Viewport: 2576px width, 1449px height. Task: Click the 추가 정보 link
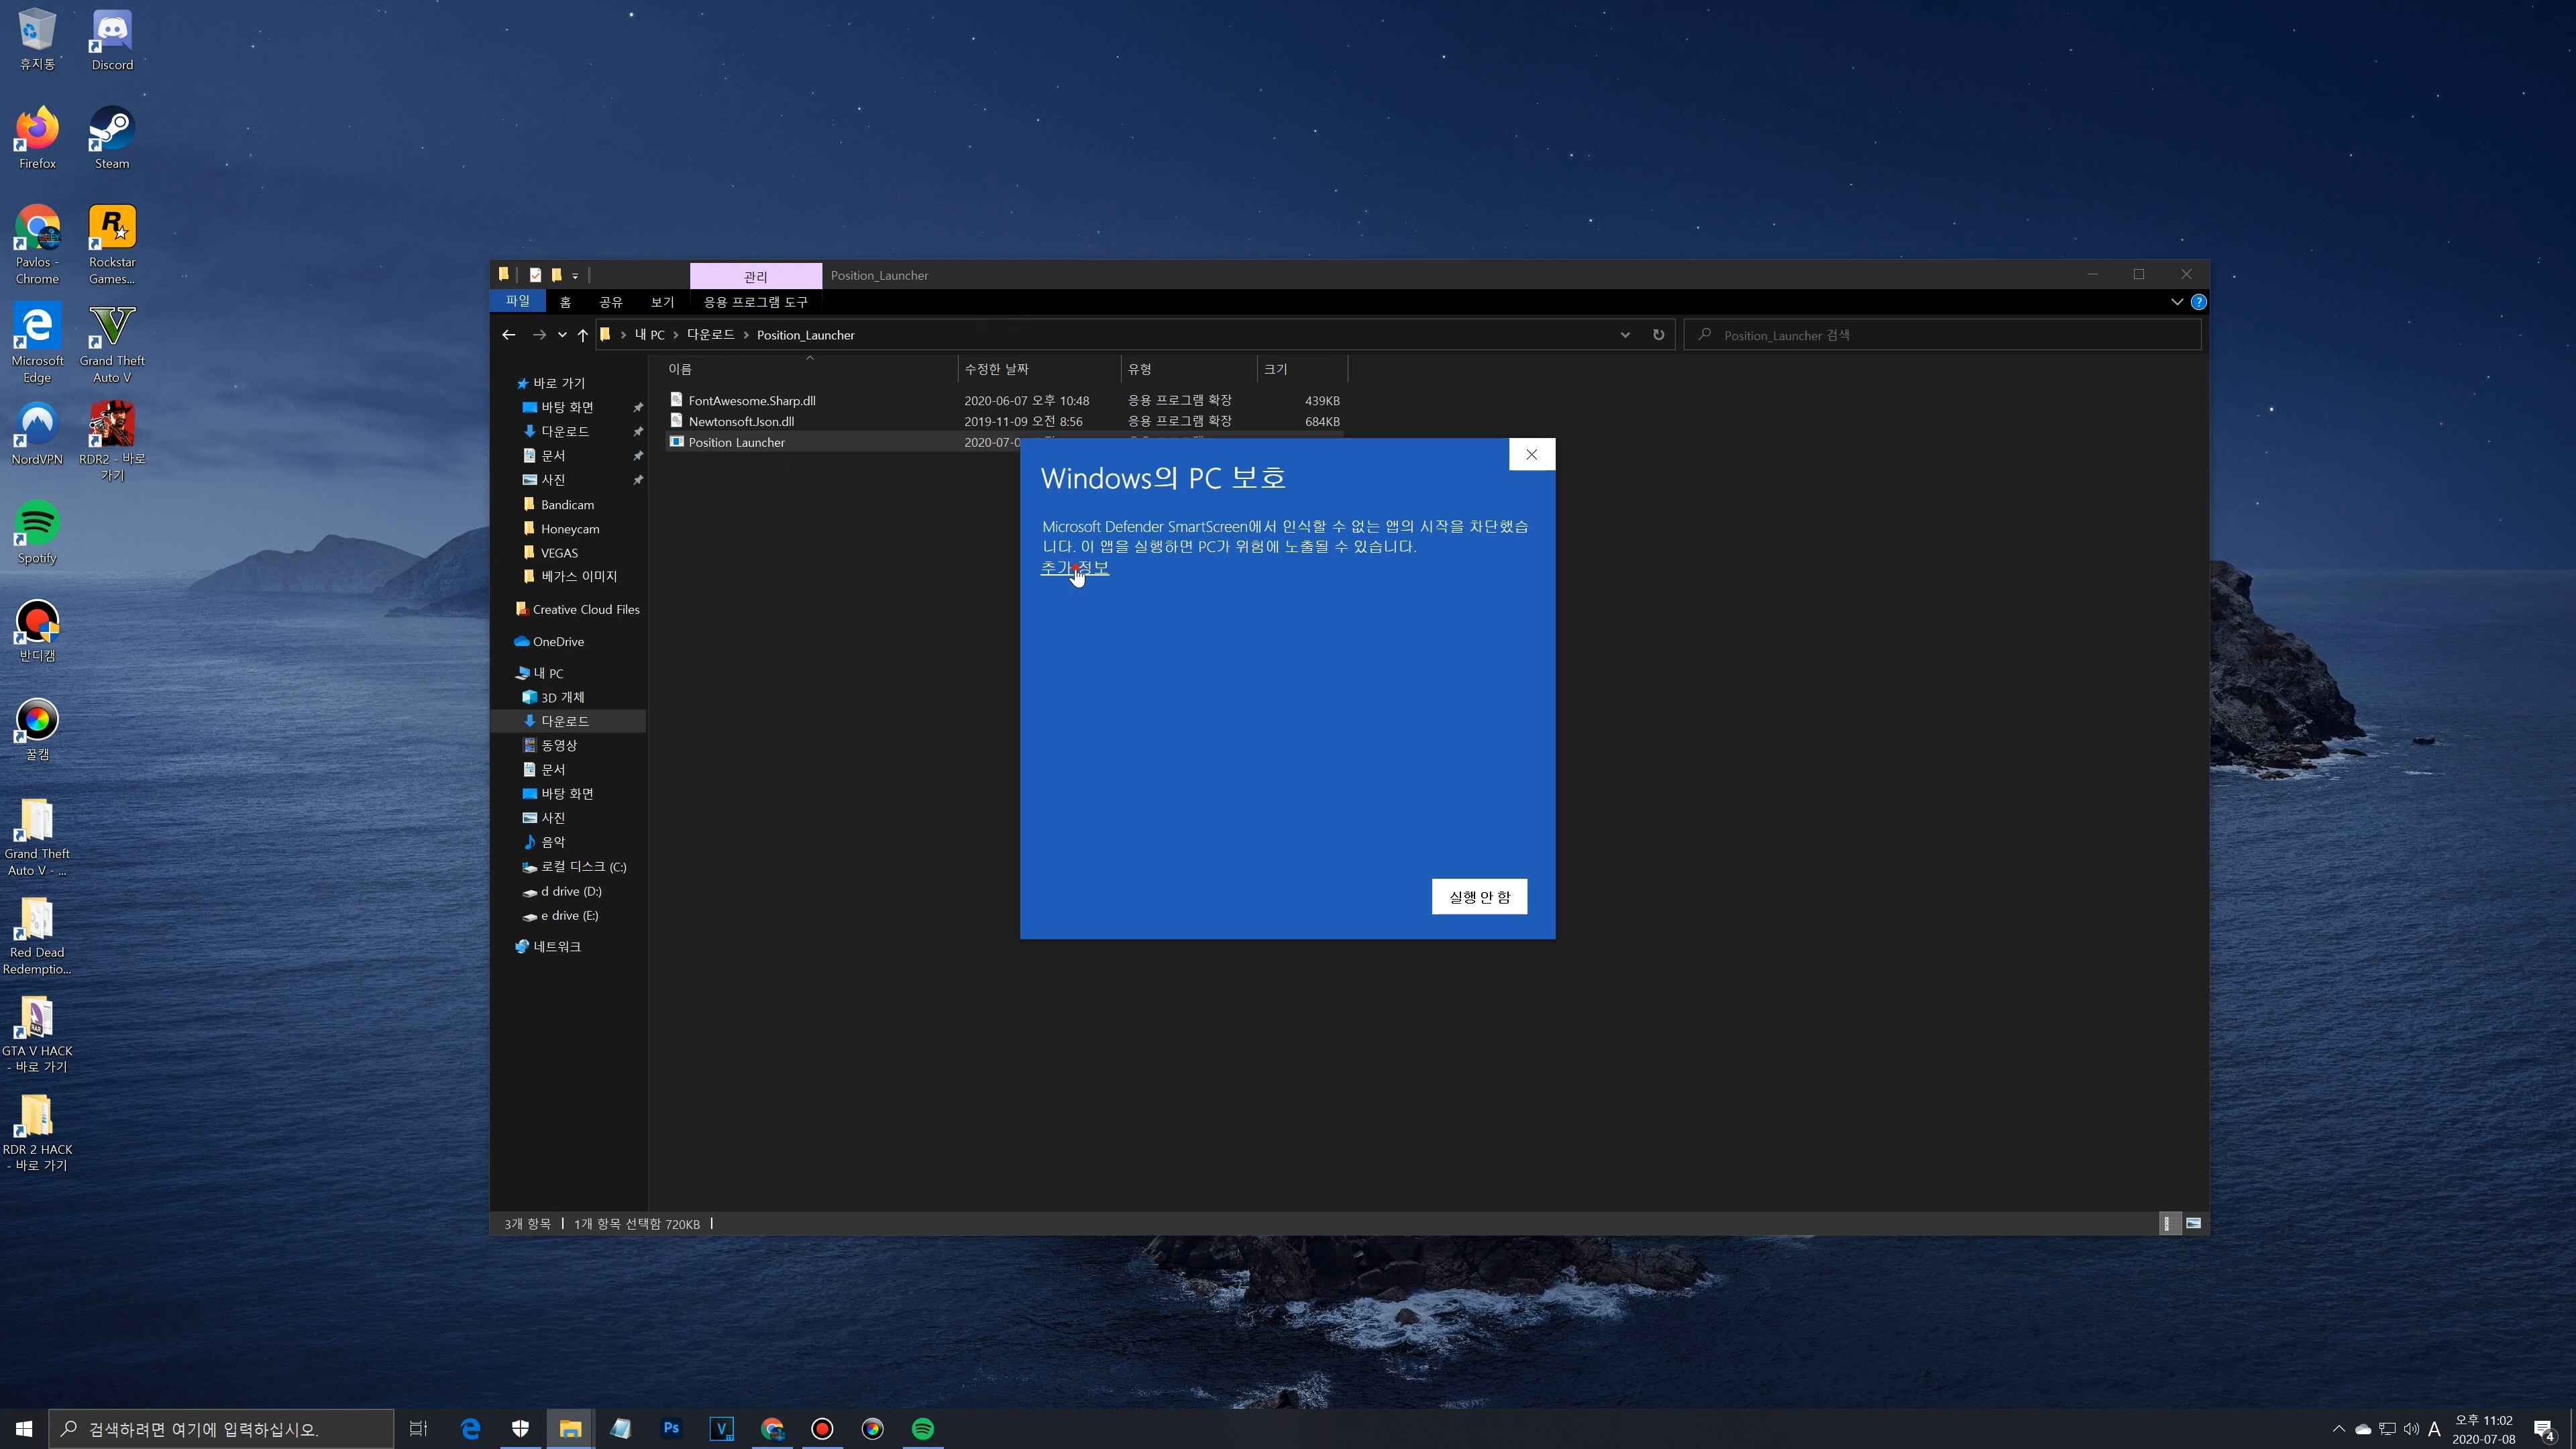tap(1074, 567)
